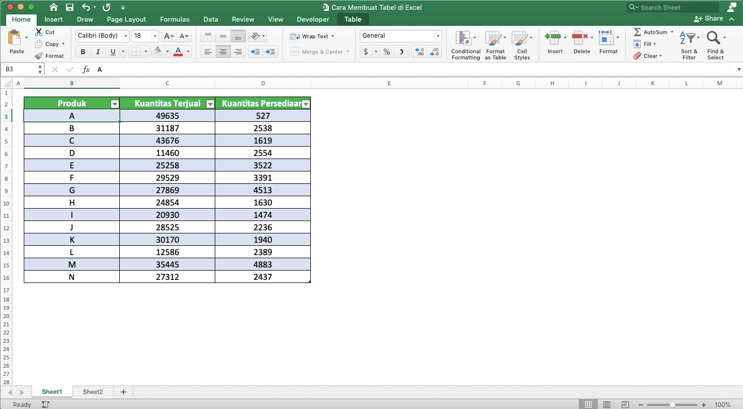Click the Increase indent icon
743x409 pixels.
click(270, 52)
